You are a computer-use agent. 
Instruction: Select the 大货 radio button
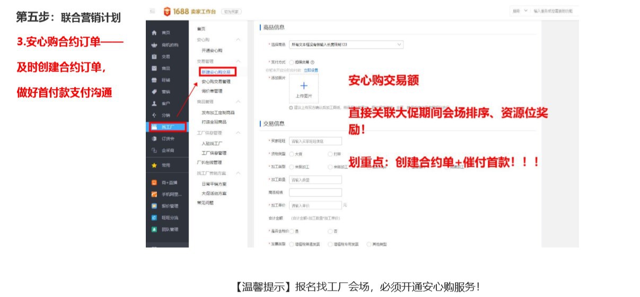(292, 154)
